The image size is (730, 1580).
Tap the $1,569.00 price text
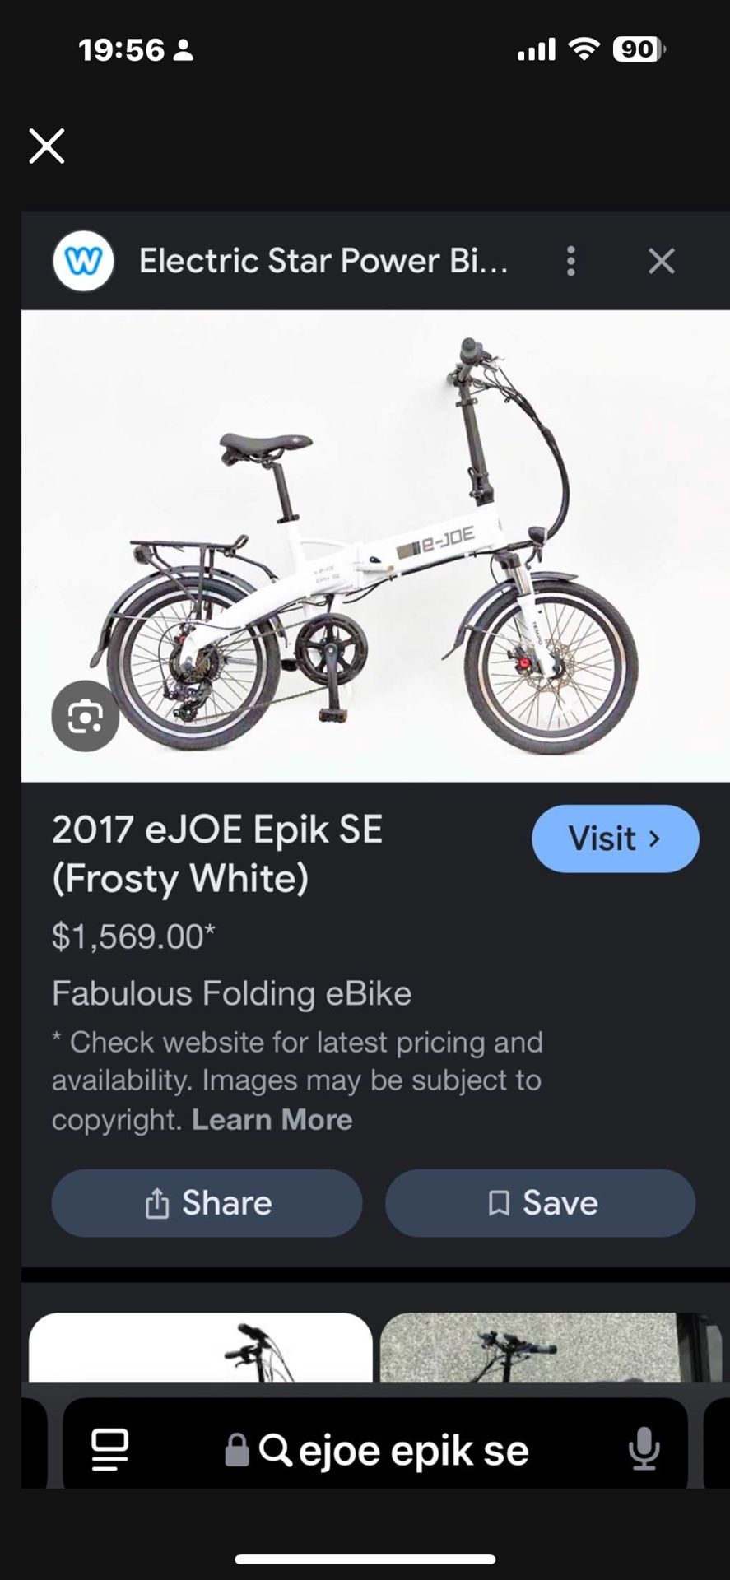click(133, 936)
